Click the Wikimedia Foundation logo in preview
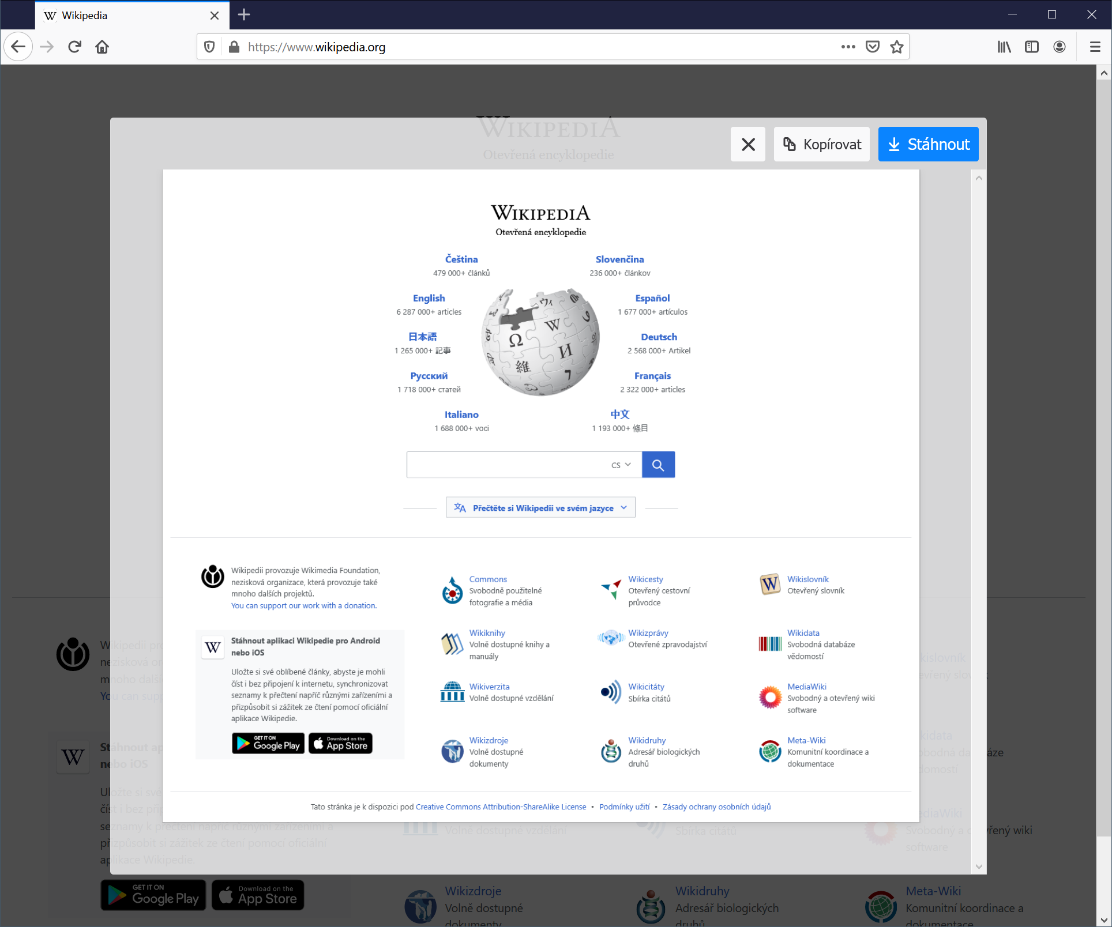 (x=212, y=576)
